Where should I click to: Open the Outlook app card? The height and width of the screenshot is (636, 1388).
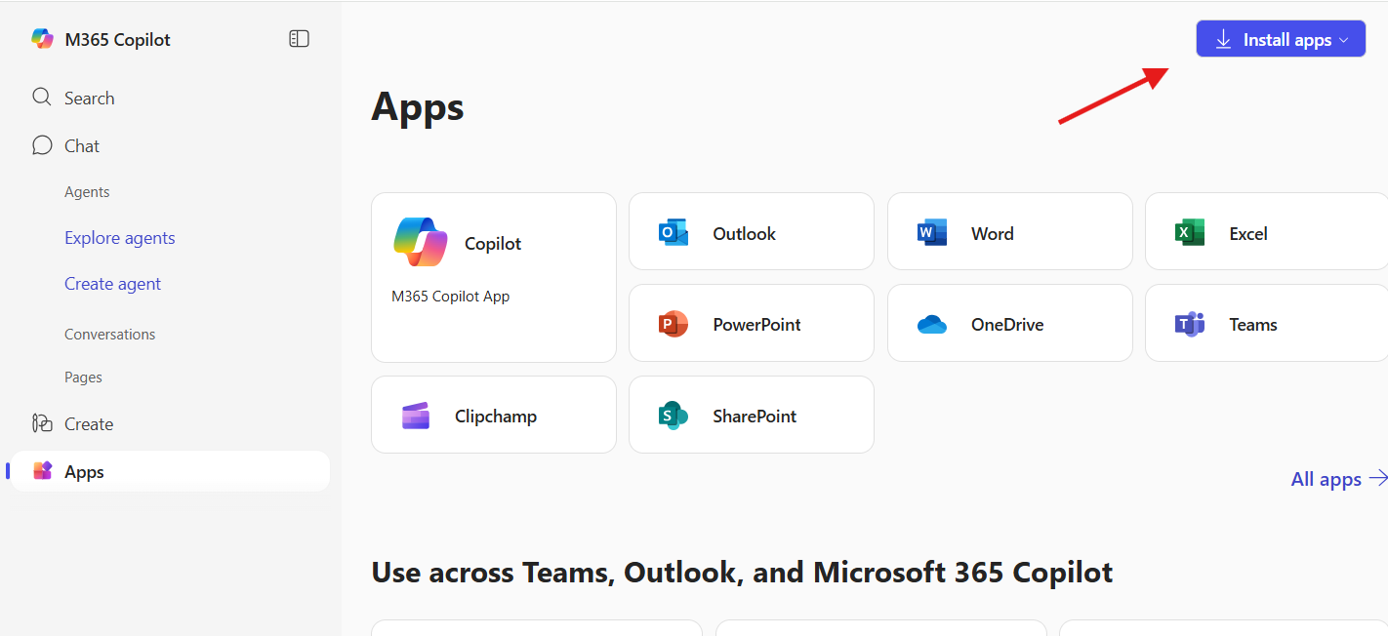(752, 231)
